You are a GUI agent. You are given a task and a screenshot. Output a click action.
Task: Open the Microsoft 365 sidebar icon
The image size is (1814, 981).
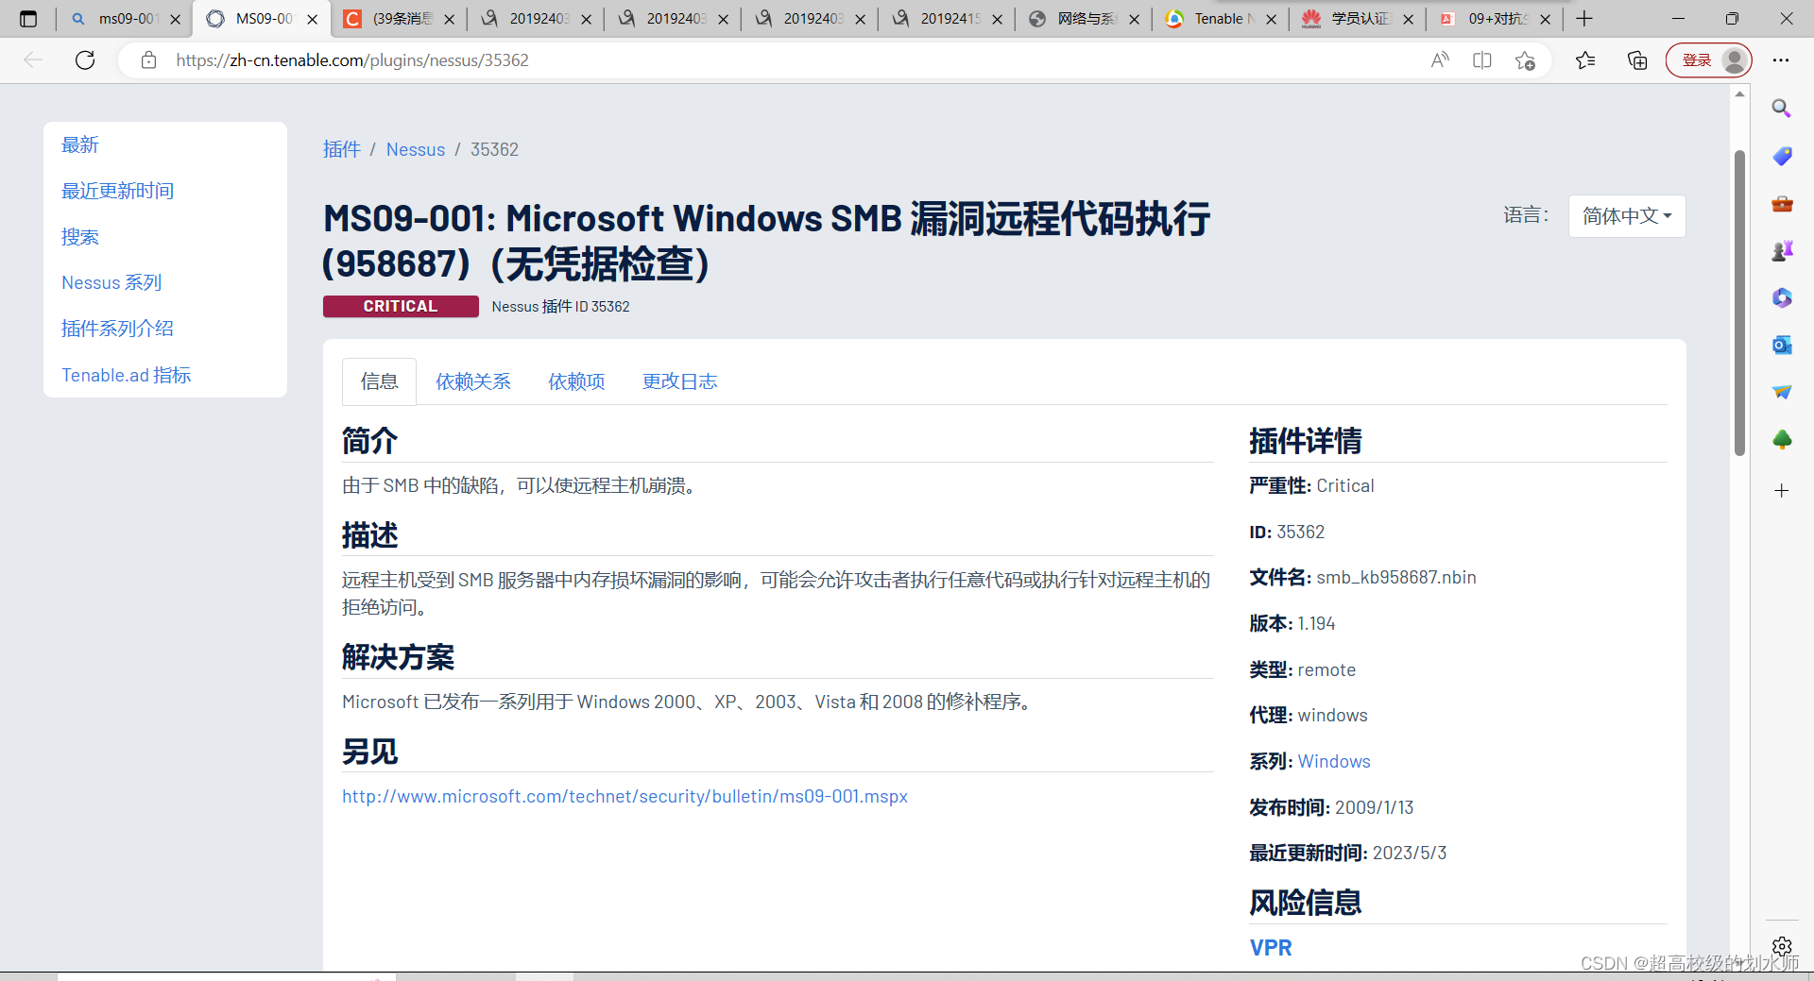pyautogui.click(x=1782, y=297)
